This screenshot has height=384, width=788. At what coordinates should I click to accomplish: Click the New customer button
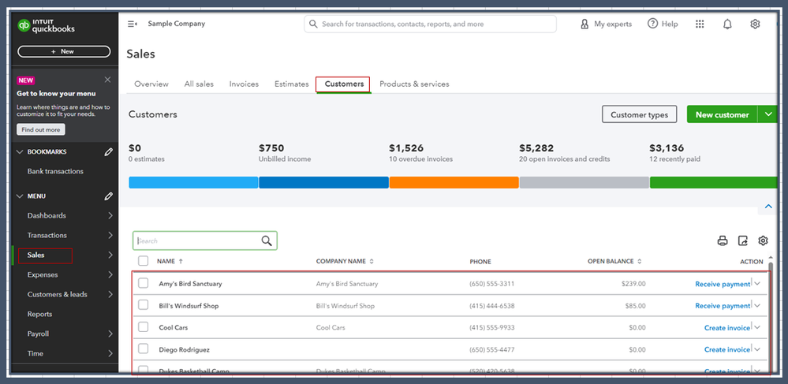[723, 114]
